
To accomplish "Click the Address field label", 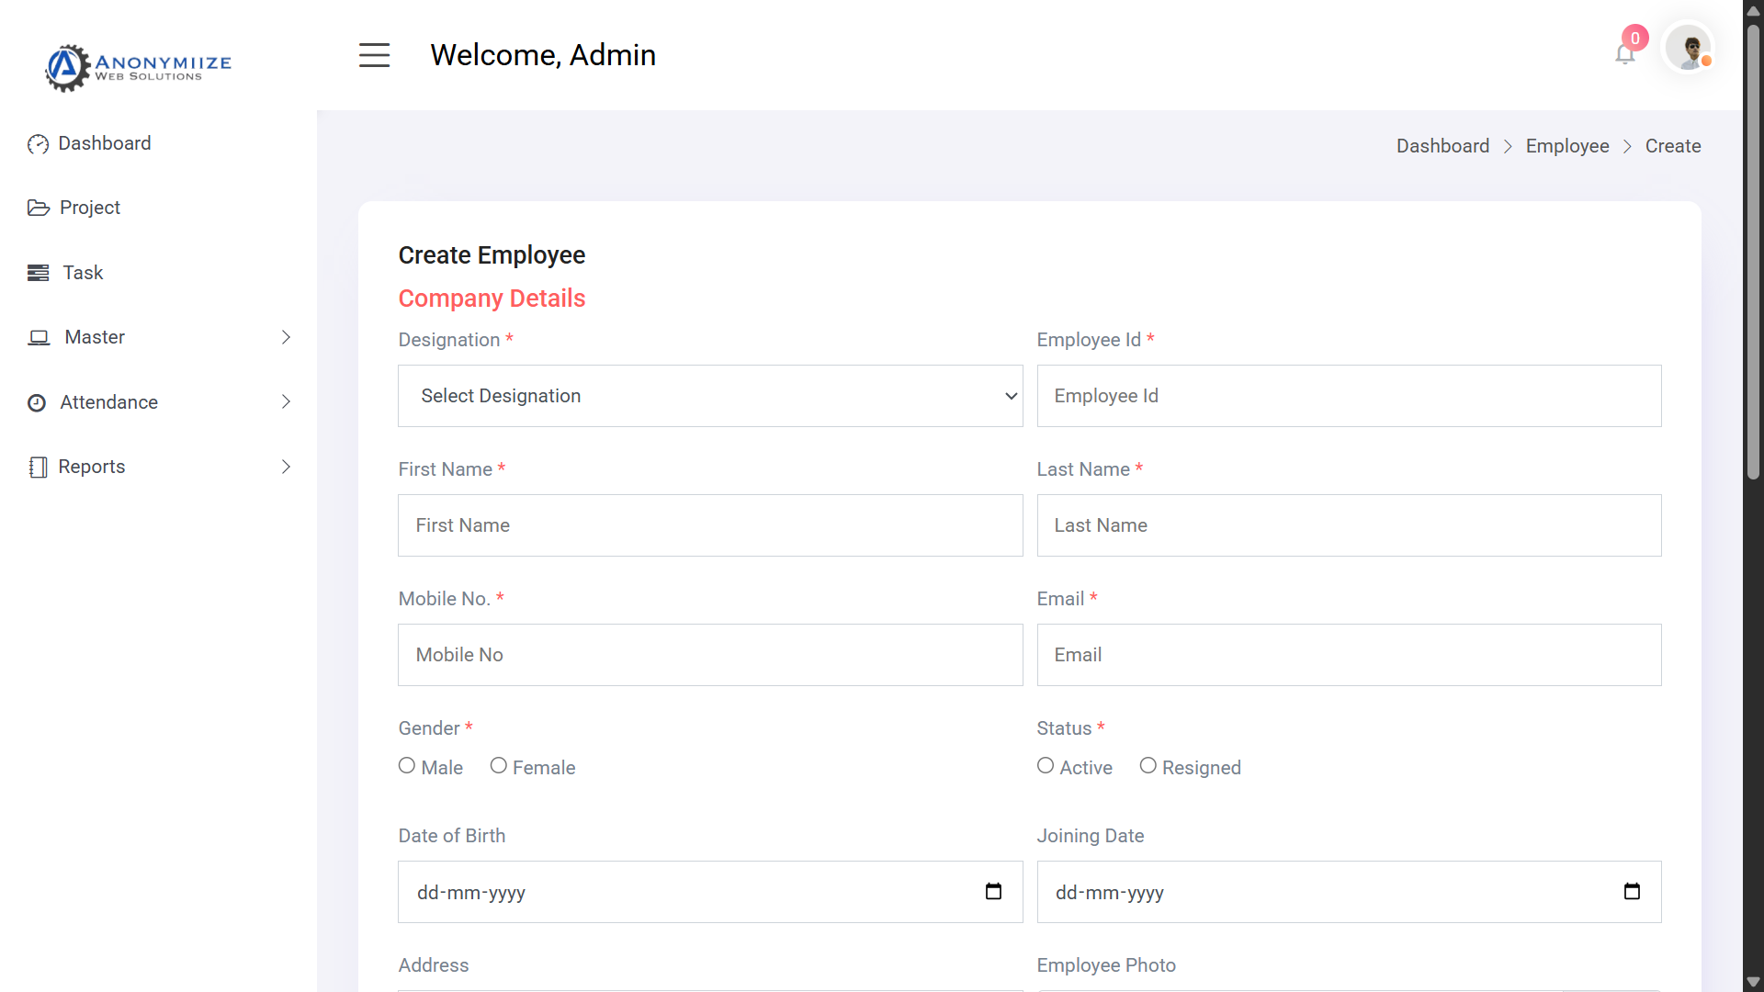I will 434,965.
